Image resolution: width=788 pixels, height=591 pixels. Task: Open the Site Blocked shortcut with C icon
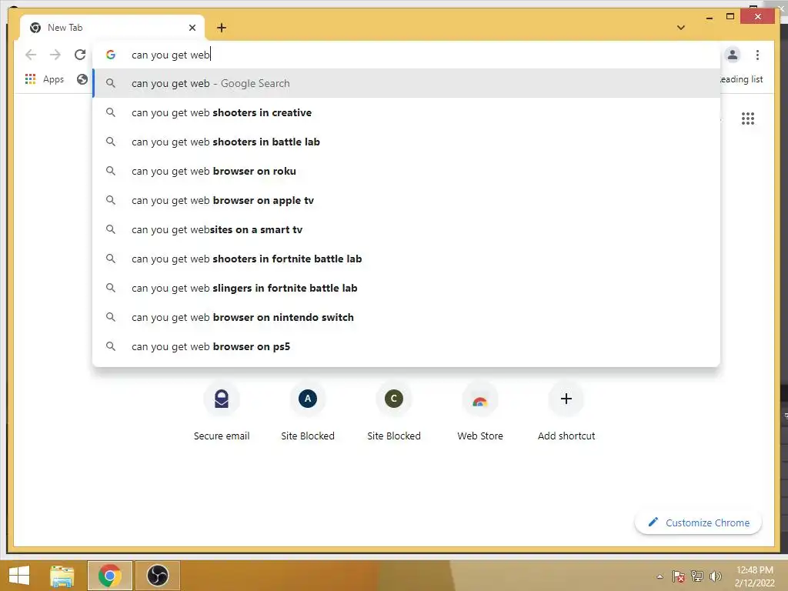pyautogui.click(x=394, y=412)
